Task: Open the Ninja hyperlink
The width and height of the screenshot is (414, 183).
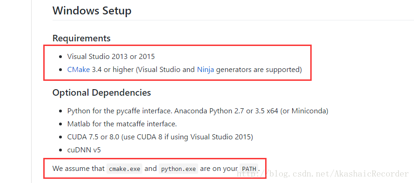Action: [206, 70]
